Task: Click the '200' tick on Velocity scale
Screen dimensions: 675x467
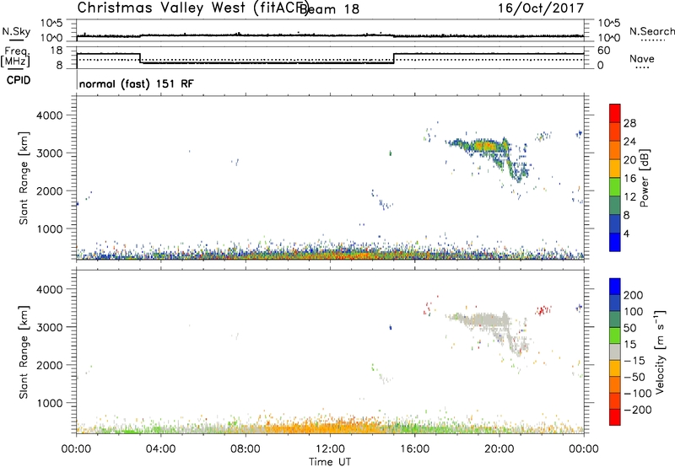Action: point(634,295)
